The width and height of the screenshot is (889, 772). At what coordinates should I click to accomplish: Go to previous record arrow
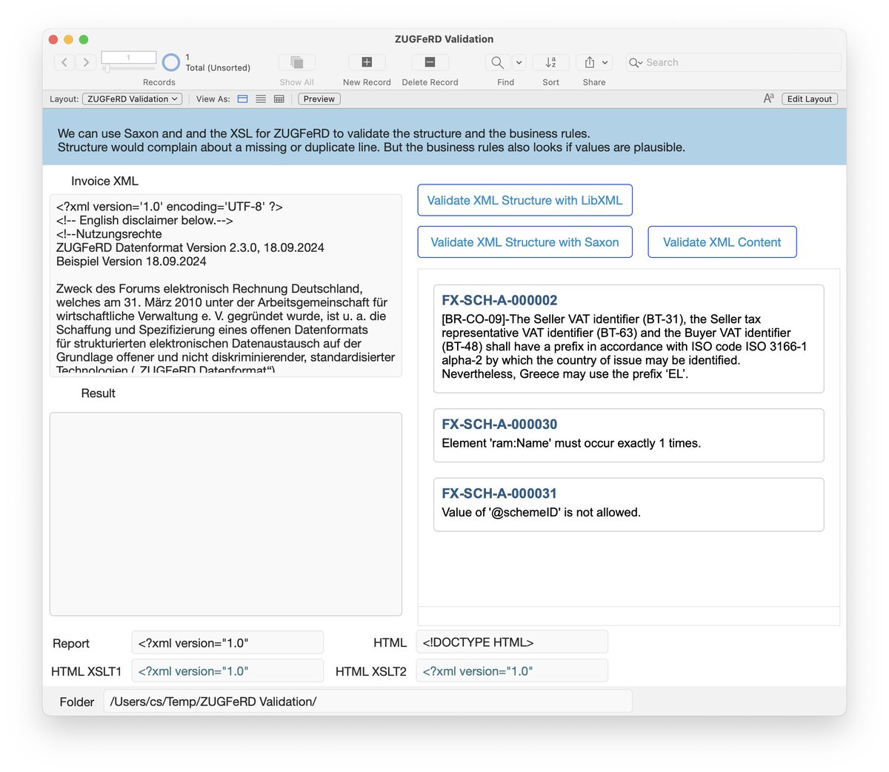coord(64,62)
